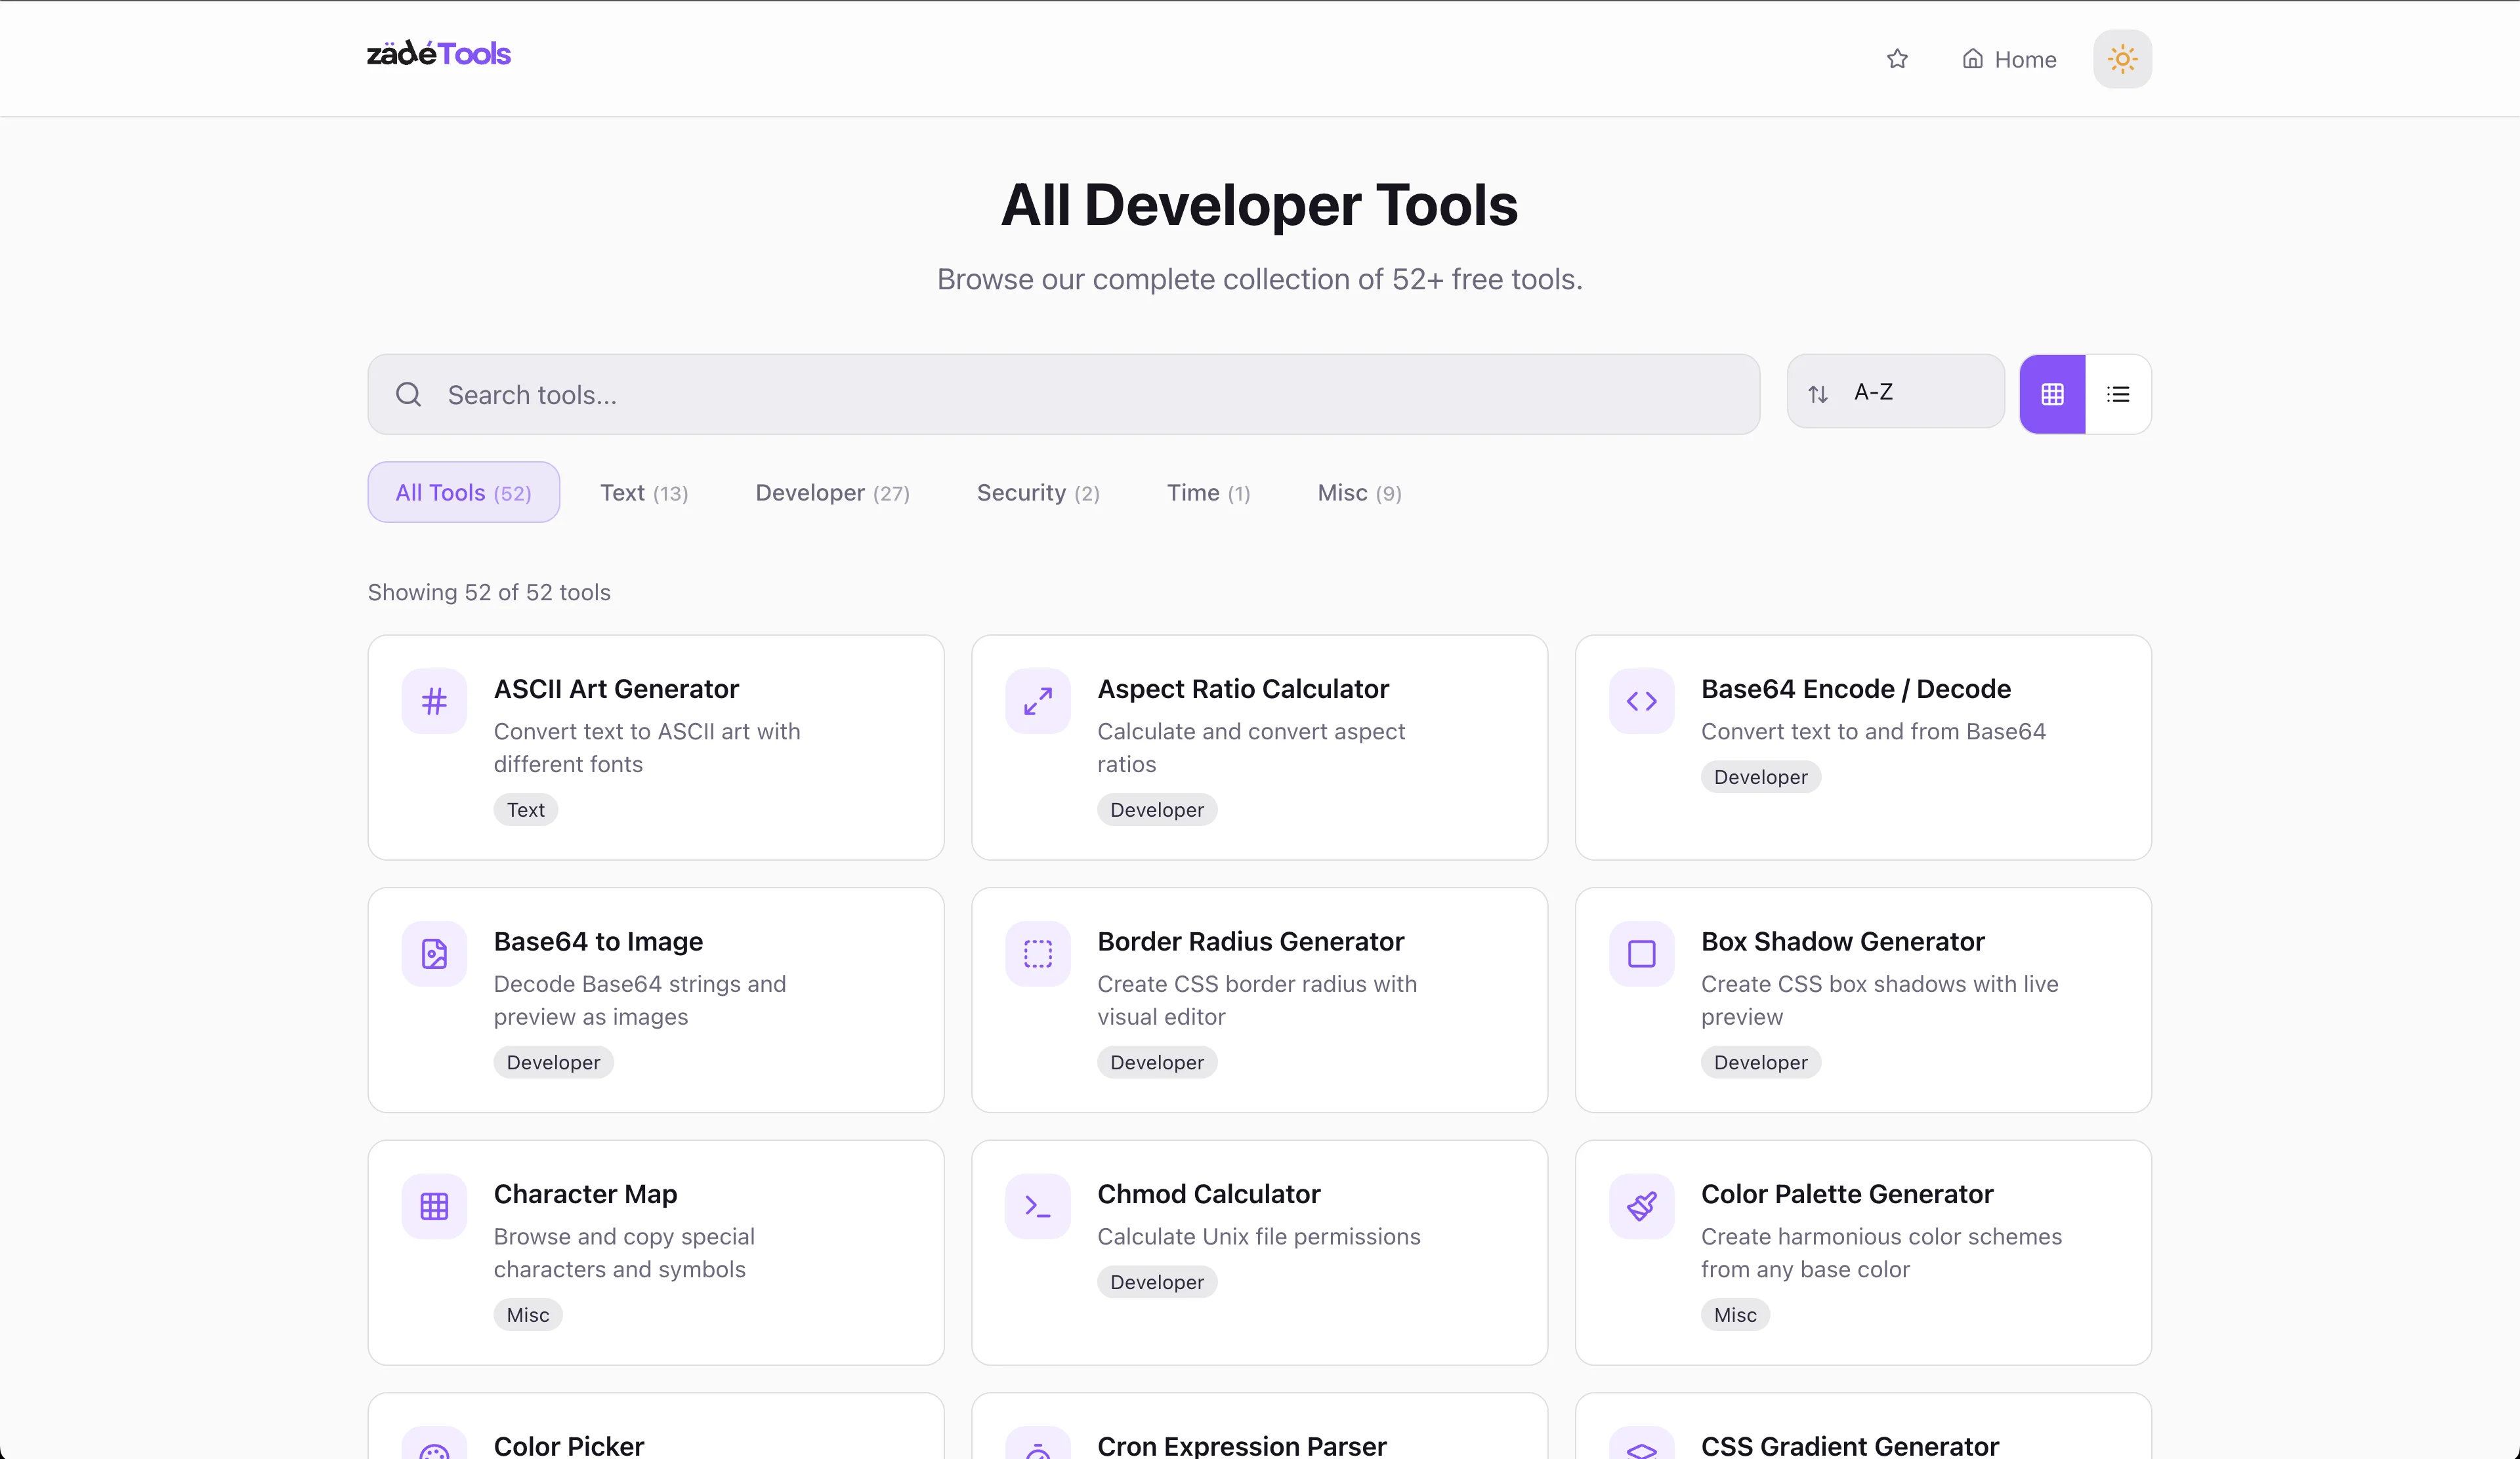Select the All Tools (52) tab
2520x1459 pixels.
[463, 491]
